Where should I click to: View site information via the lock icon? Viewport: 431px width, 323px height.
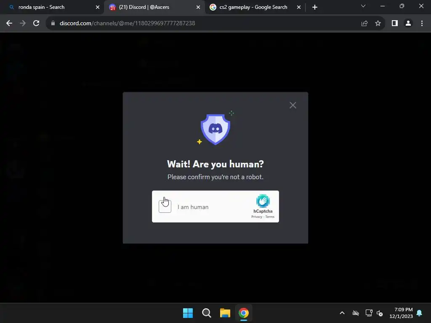point(53,23)
